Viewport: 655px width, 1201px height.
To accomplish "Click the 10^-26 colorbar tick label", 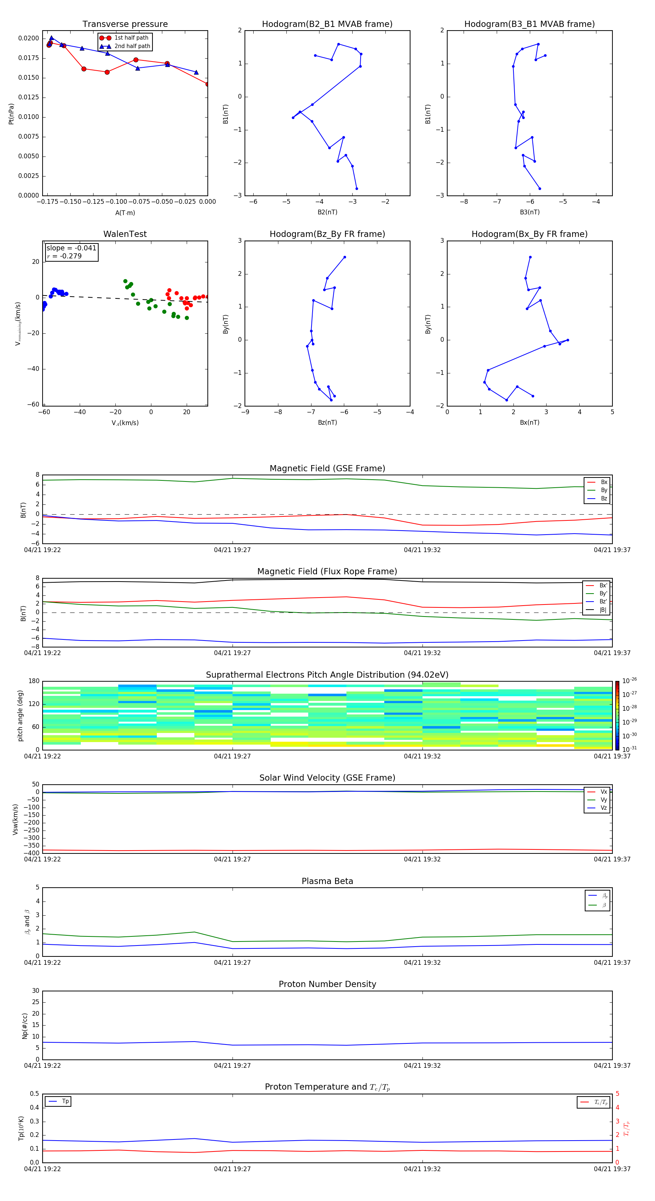I will point(630,681).
